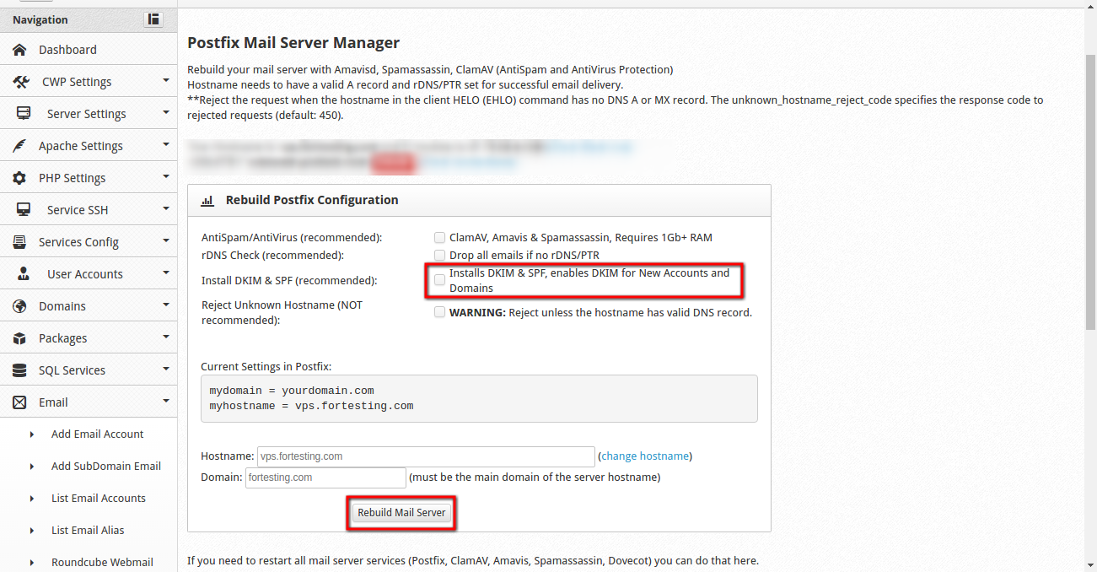The image size is (1097, 572).
Task: Open the Dashboard menu item
Action: tap(89, 50)
